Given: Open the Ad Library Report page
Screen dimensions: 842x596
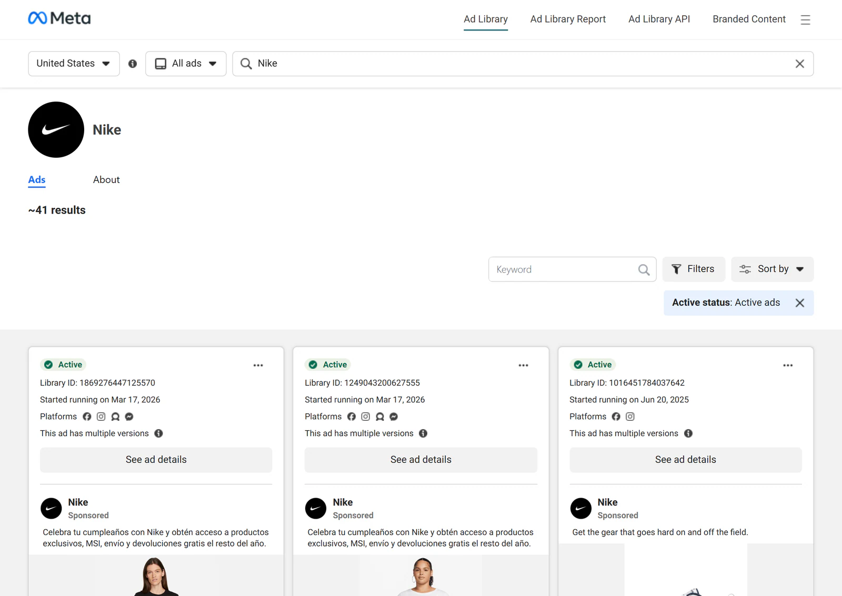Looking at the screenshot, I should point(568,19).
